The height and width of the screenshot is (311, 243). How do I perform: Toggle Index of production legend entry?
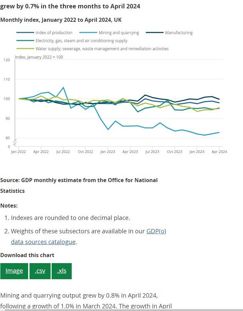54,33
